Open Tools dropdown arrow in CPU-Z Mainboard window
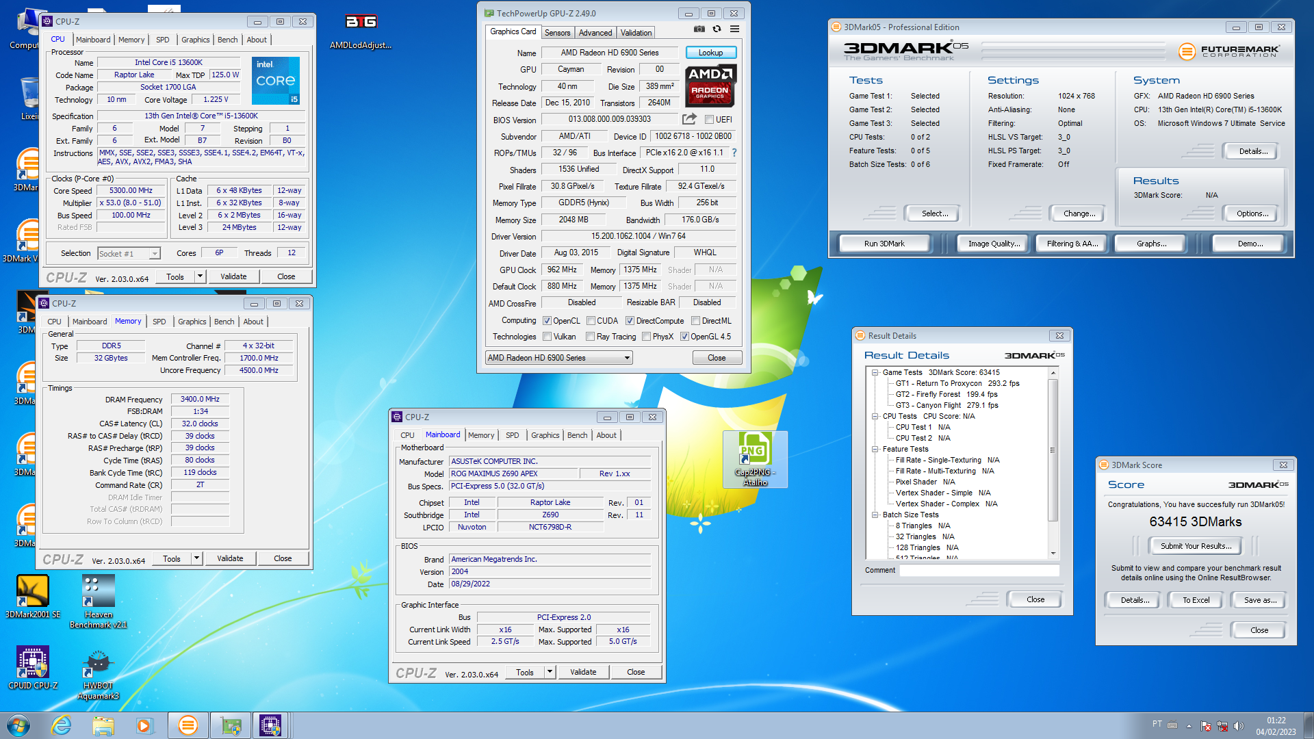 [x=550, y=672]
